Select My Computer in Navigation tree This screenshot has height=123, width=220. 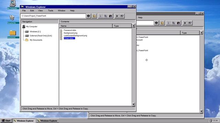coord(32,27)
